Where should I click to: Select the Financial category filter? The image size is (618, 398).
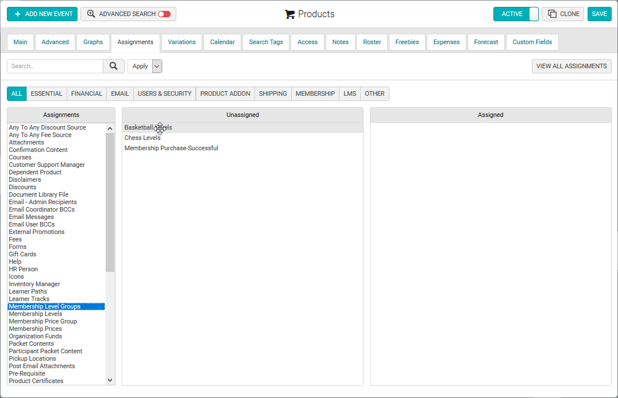point(86,93)
